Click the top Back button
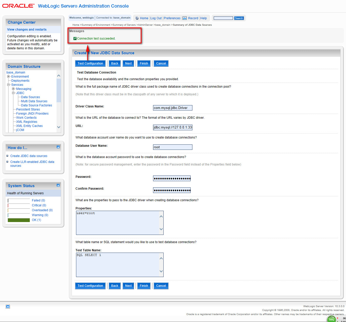The image size is (346, 322). [x=115, y=63]
